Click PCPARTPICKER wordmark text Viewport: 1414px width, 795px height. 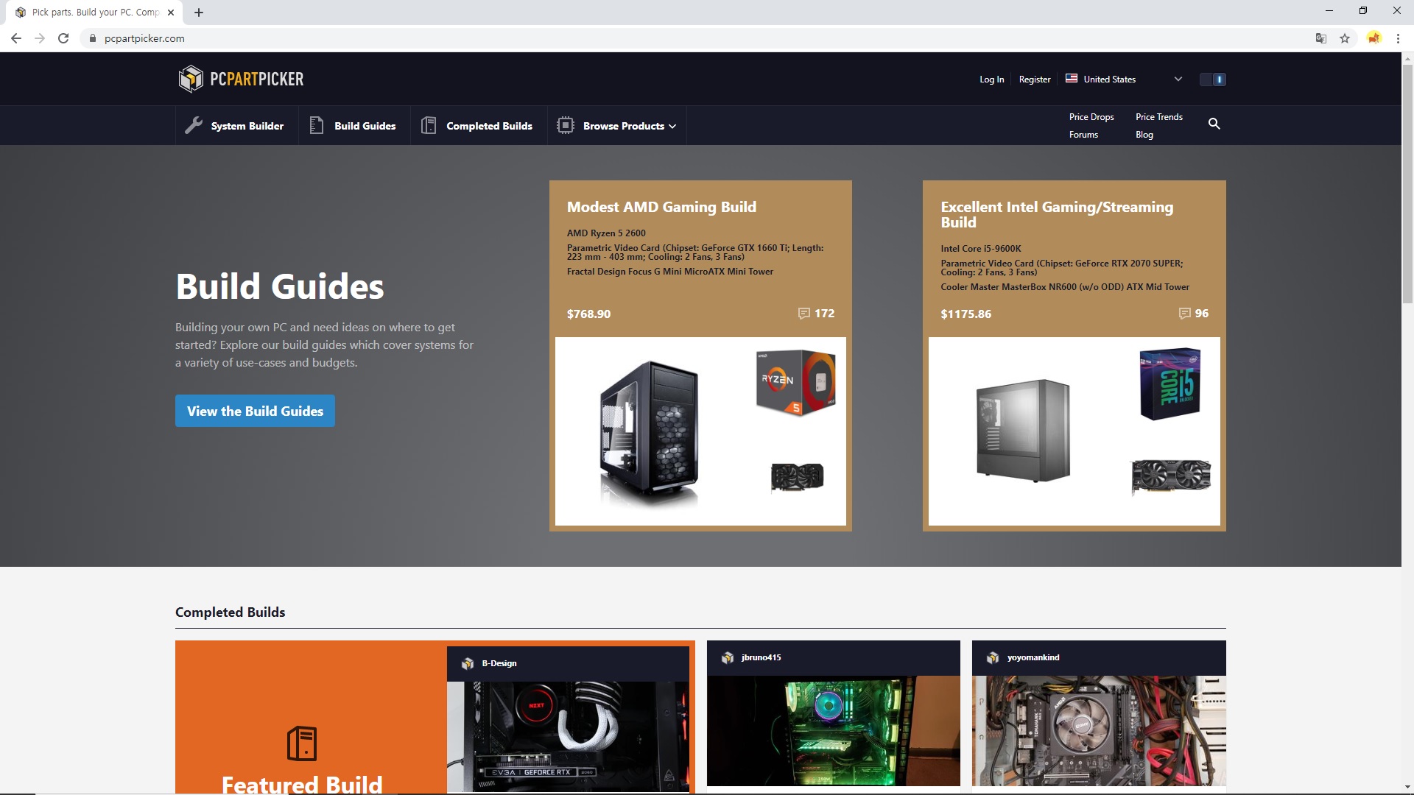257,79
